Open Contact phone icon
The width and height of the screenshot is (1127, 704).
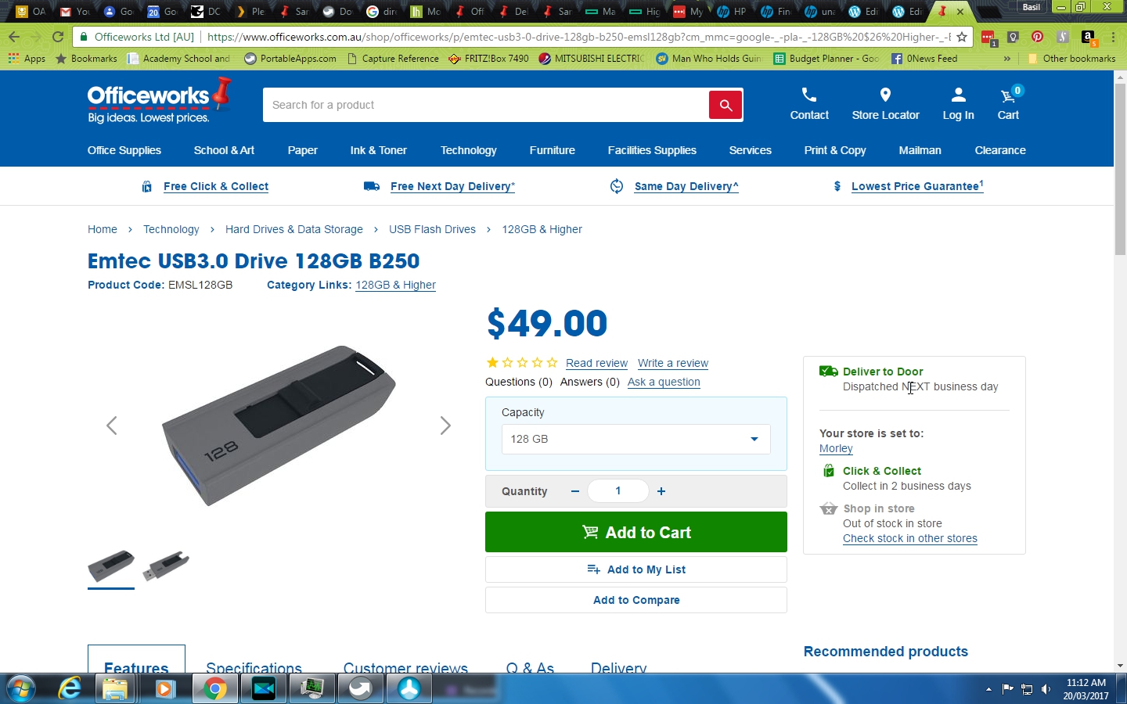point(809,95)
